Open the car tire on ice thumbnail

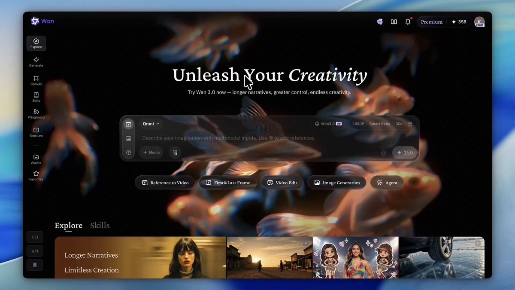(x=442, y=257)
